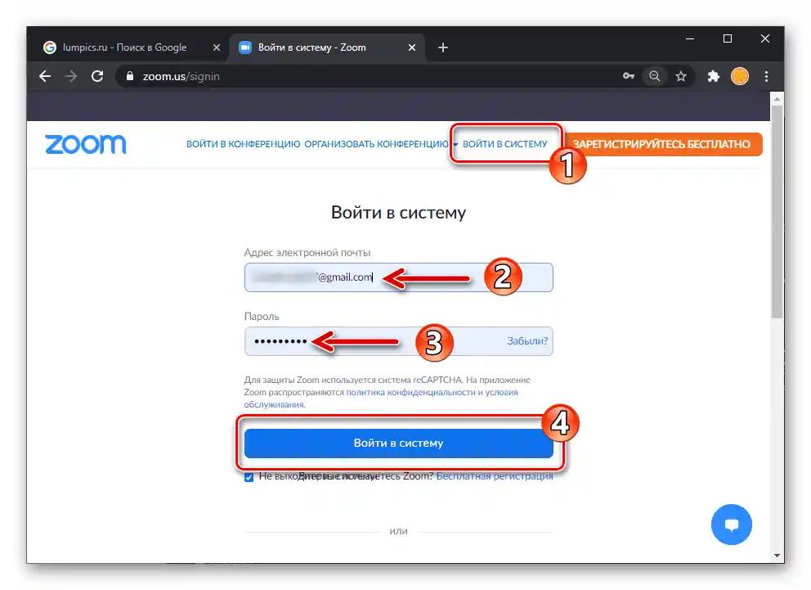Viewport: 811px width, 590px height.
Task: Click the 'Забыли?' forgot password link
Action: pyautogui.click(x=527, y=341)
